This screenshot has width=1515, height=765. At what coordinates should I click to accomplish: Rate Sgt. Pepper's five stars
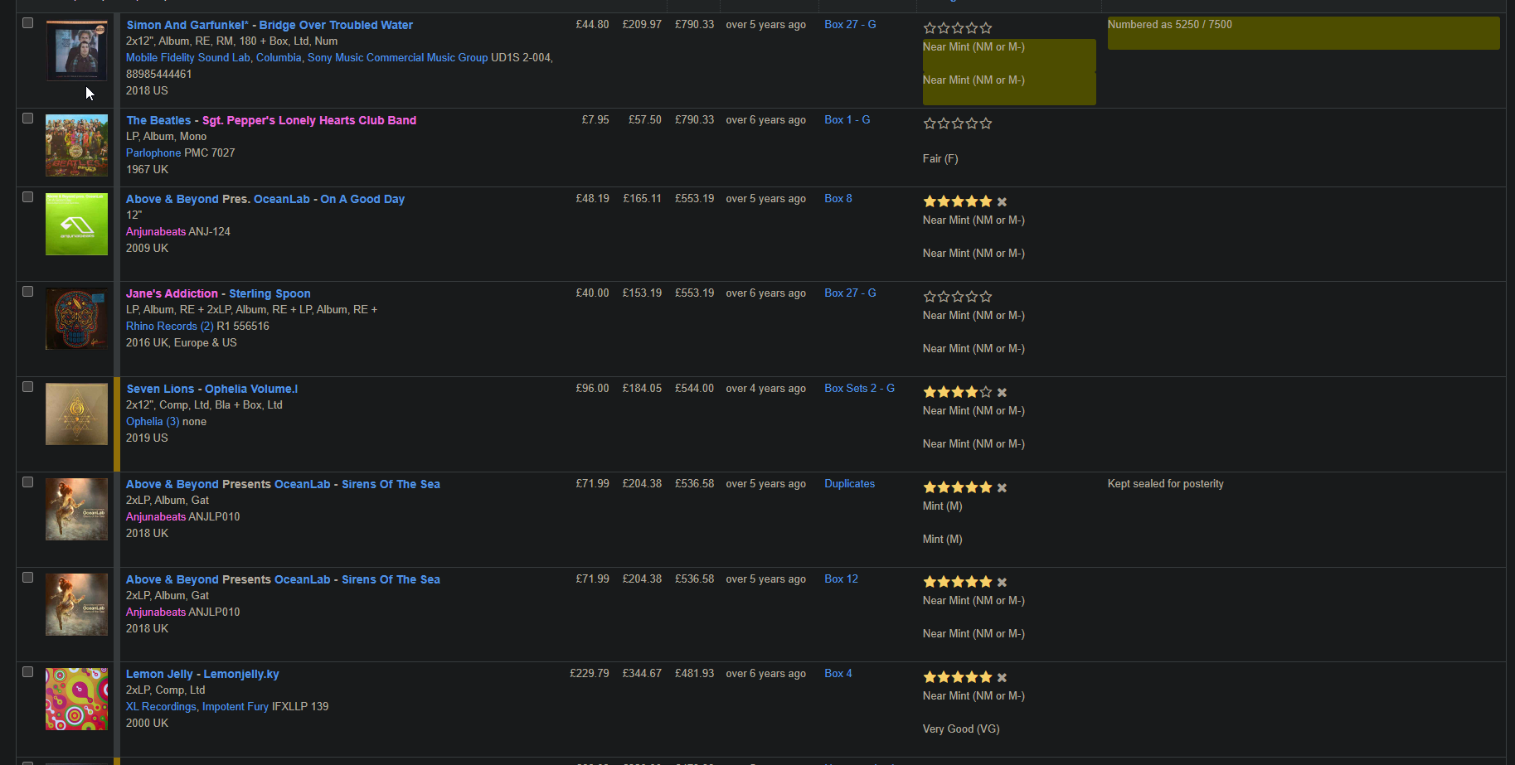click(x=986, y=123)
